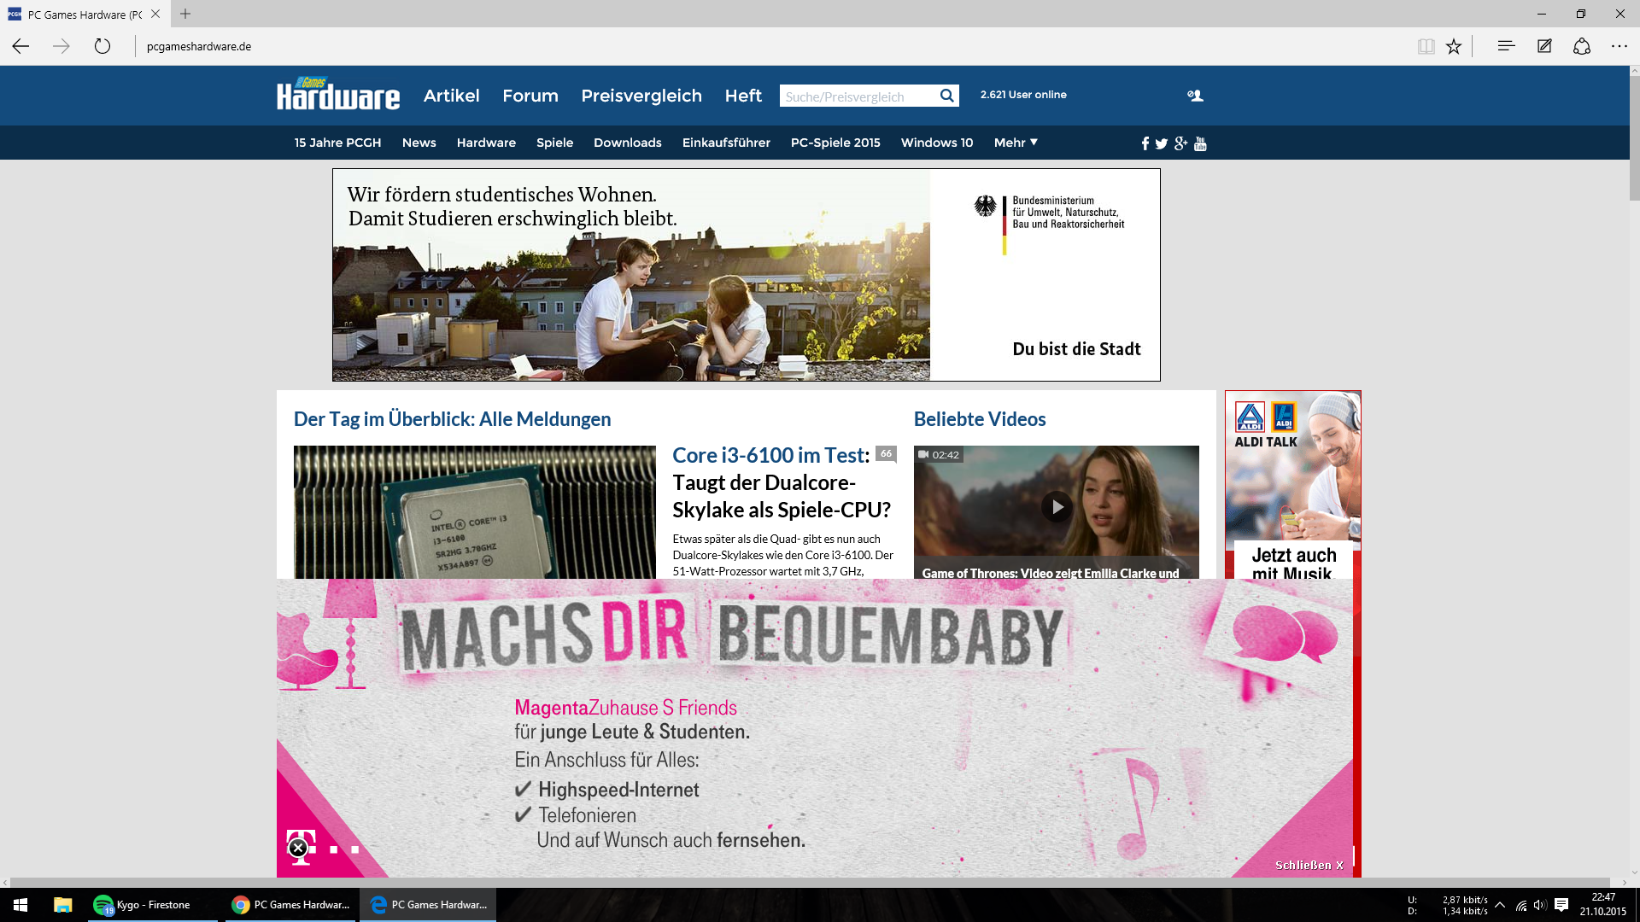Open Edge More actions ellipsis menu
The width and height of the screenshot is (1640, 922).
point(1619,46)
